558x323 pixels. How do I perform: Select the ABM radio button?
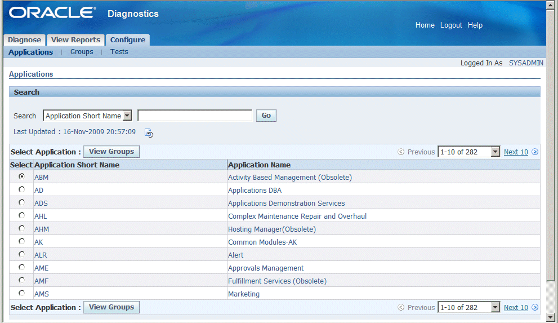22,176
